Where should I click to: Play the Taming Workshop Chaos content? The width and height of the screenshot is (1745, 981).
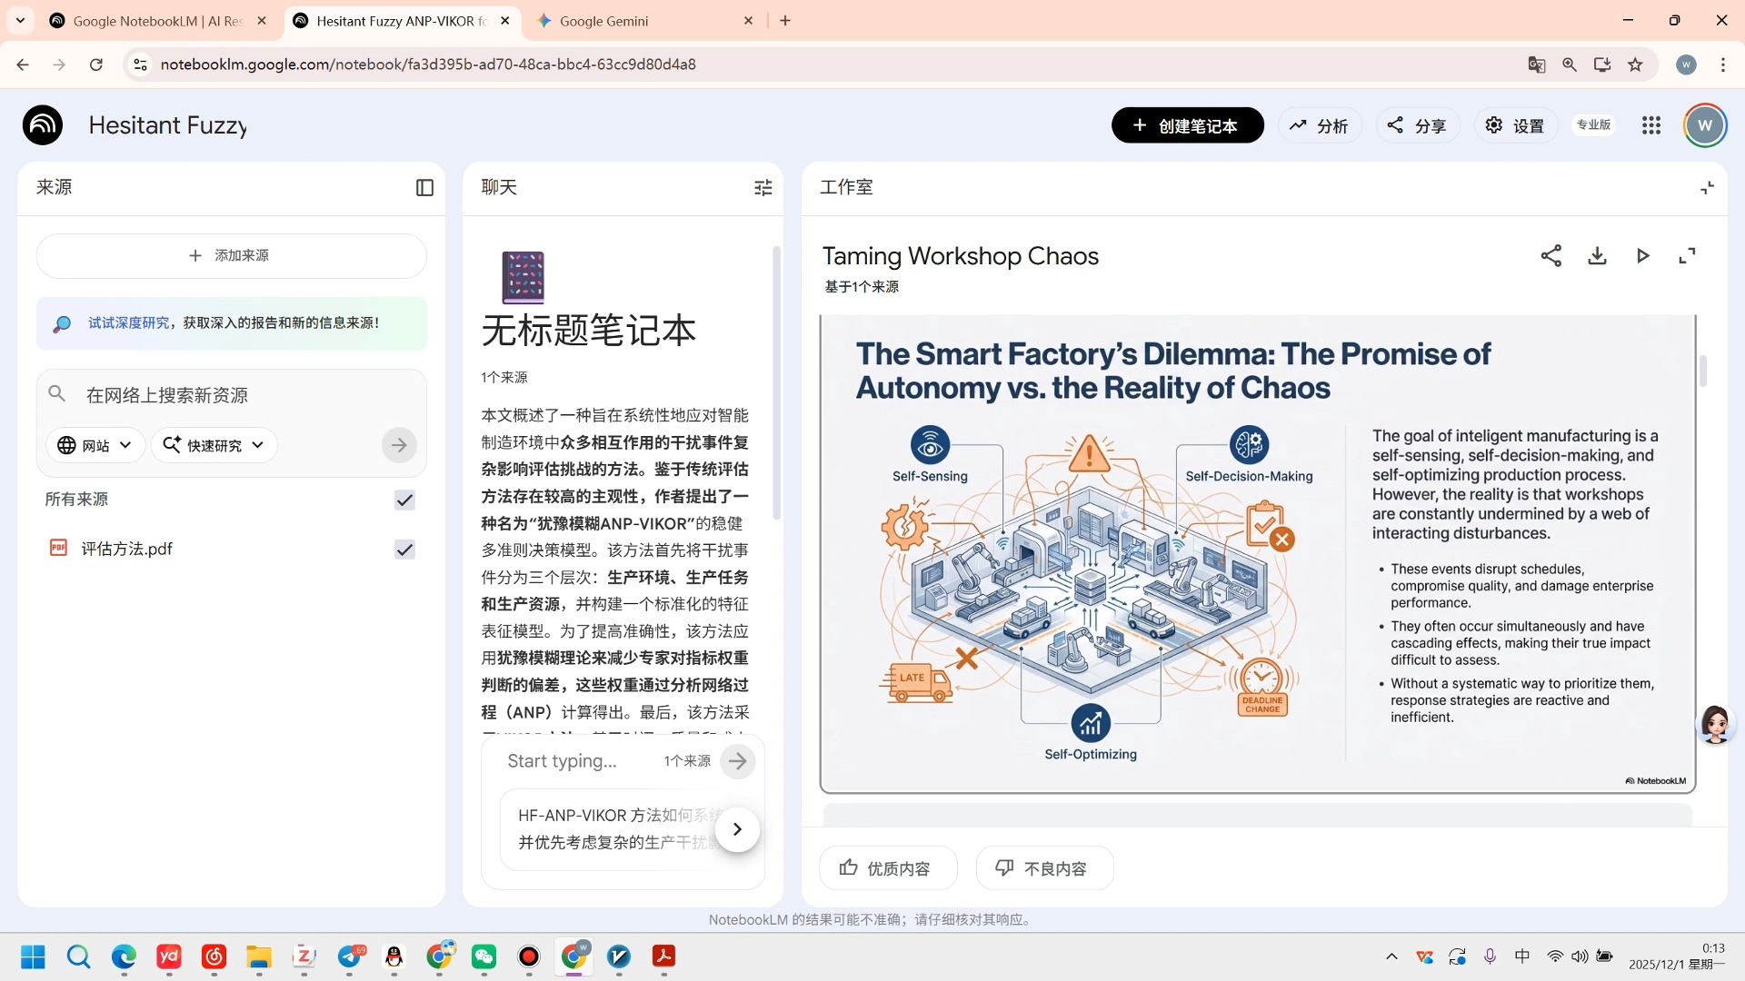1642,256
